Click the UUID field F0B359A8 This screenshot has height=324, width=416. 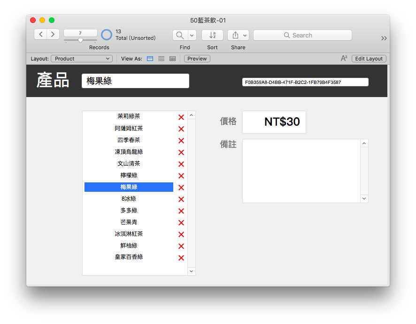pyautogui.click(x=305, y=82)
